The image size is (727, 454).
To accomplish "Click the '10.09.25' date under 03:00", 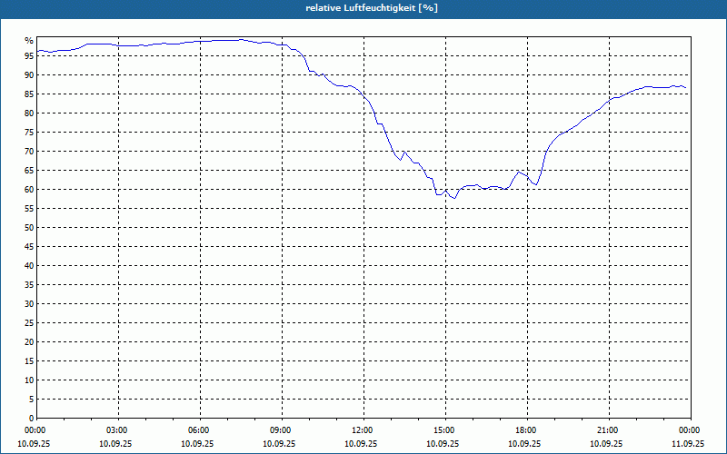I will [115, 444].
